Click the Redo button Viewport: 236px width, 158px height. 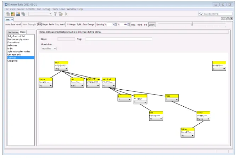click(51, 24)
